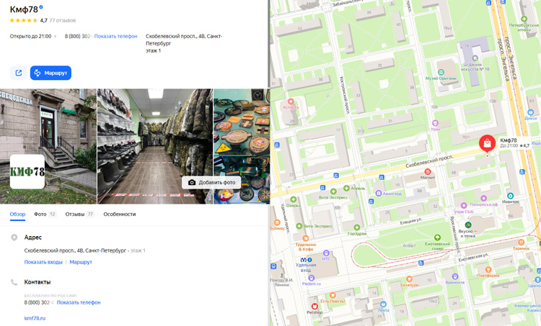Expand the Открыто до 21:00 hours dropdown

click(x=33, y=36)
